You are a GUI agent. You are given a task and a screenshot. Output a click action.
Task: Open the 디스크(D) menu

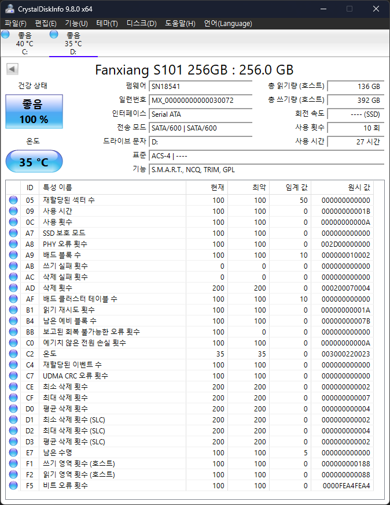point(141,24)
